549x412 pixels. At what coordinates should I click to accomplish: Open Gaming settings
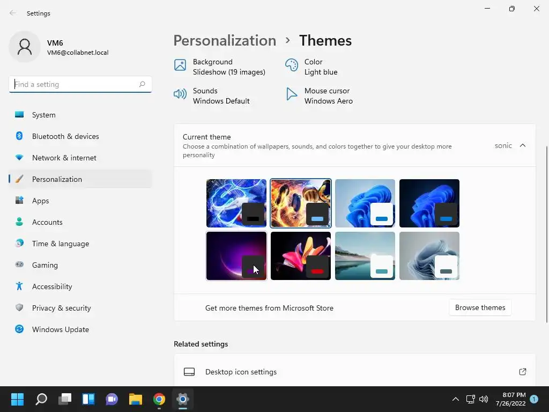coord(80,265)
